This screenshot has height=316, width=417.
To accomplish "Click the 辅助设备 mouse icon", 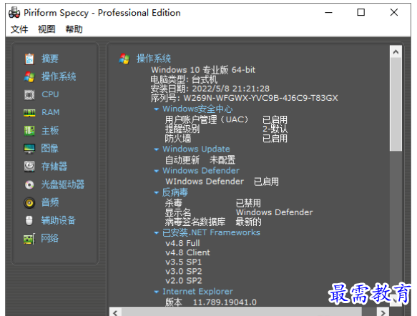I will click(29, 221).
